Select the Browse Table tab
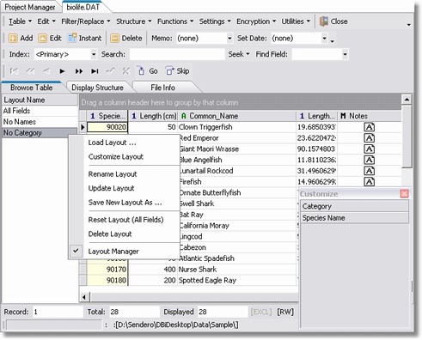 [32, 88]
